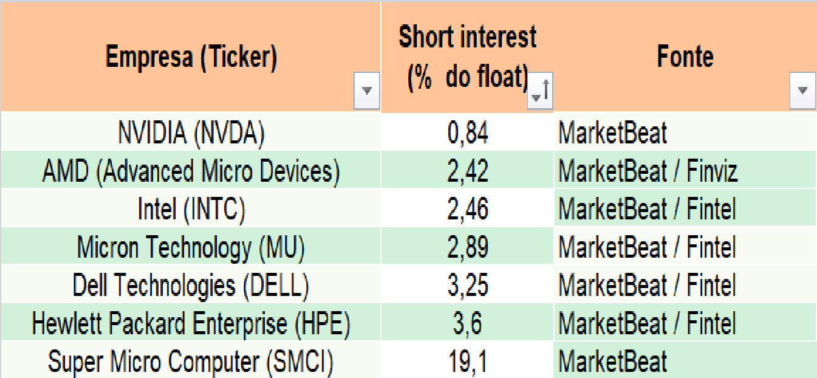Click the NVIDIA (NVDA) cell
This screenshot has width=817, height=378.
191,133
